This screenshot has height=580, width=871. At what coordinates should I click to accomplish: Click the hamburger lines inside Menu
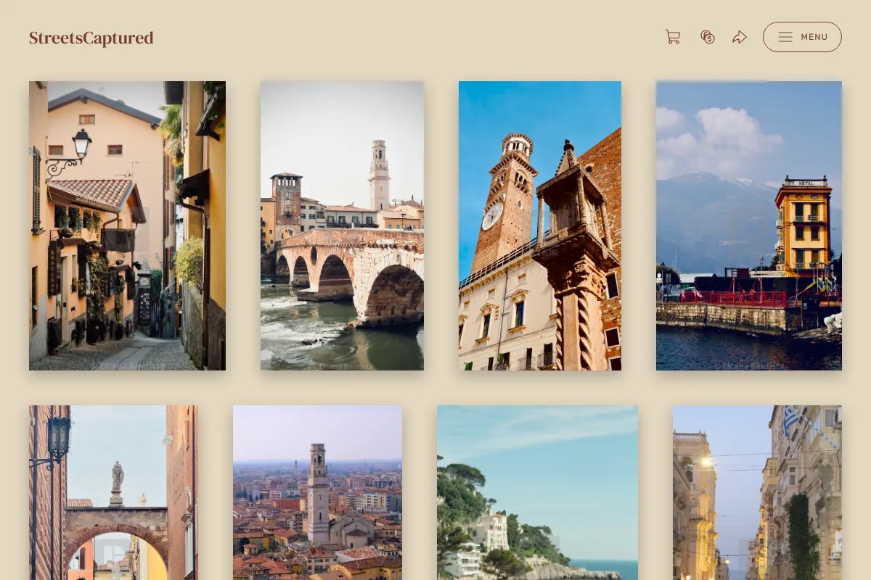785,37
